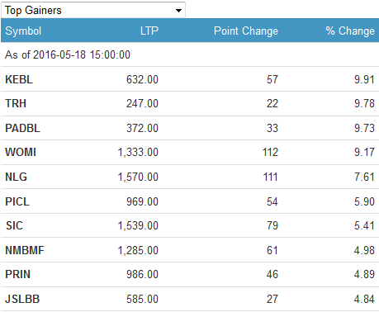Click the dropdown arrow beside Top Gainers
Viewport: 379px width, 312px height.
[x=178, y=11]
